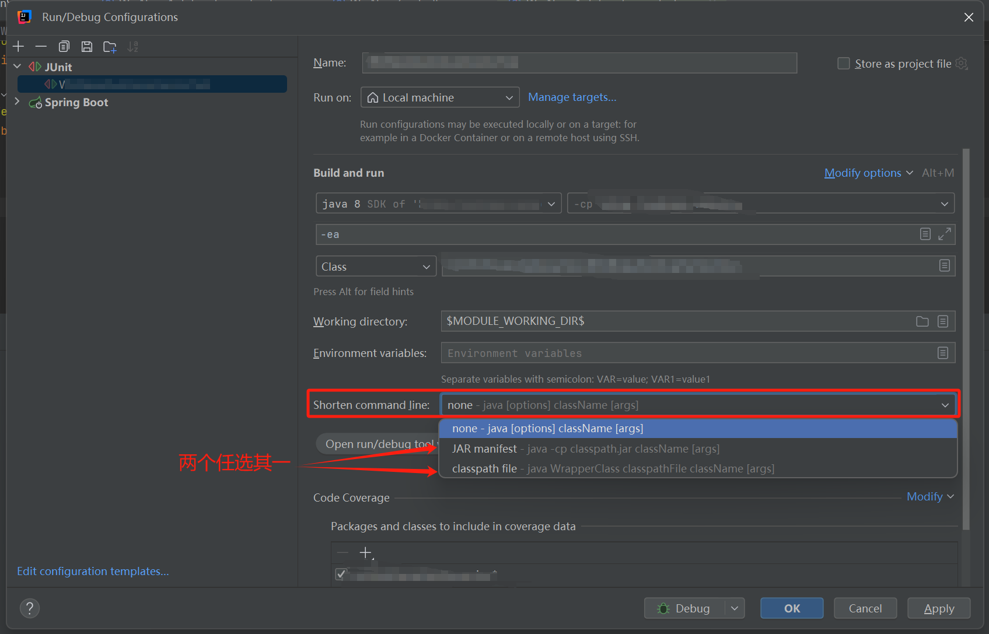Click Open run/debug tool window option chip
The image size is (989, 634).
point(378,444)
